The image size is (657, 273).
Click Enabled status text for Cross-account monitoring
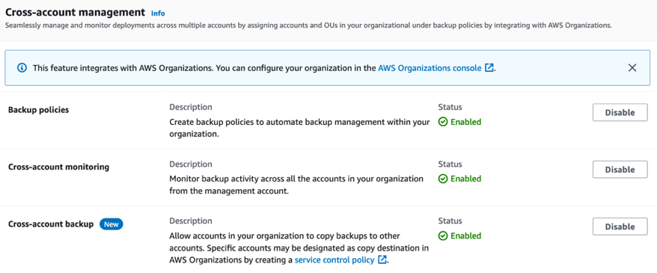tap(465, 179)
